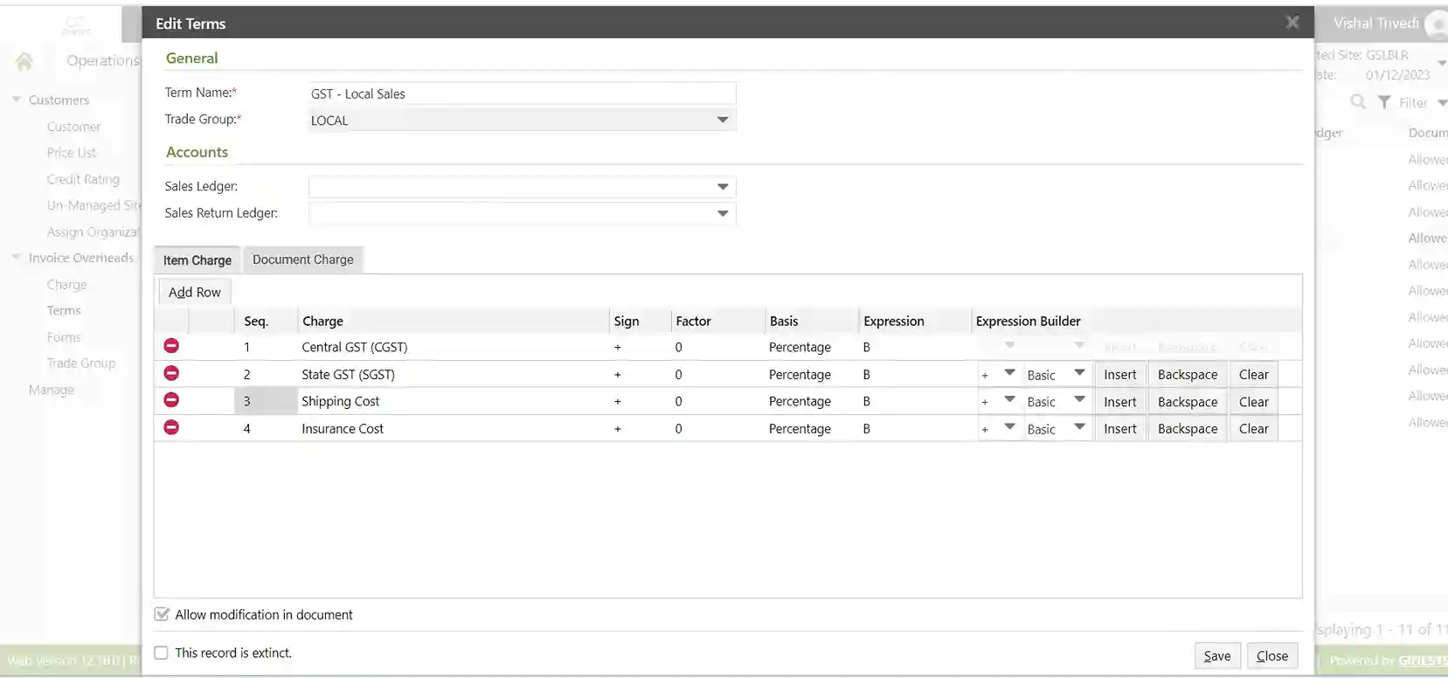Check This record is extinct
The image size is (1448, 678).
click(162, 653)
